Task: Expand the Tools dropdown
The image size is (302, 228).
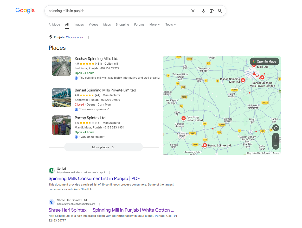Action: tap(170, 24)
